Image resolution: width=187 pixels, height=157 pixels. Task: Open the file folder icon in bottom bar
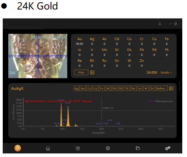tap(138, 148)
